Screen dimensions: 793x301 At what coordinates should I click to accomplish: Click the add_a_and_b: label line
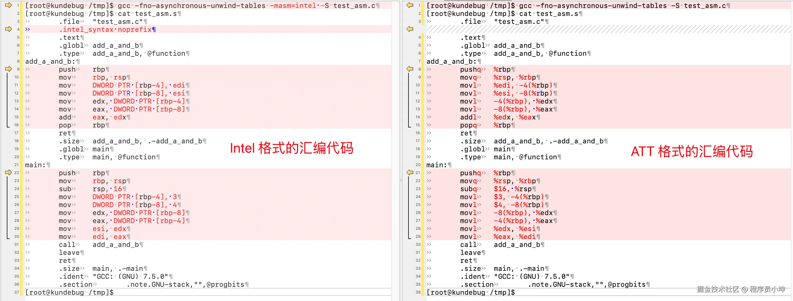pyautogui.click(x=49, y=61)
